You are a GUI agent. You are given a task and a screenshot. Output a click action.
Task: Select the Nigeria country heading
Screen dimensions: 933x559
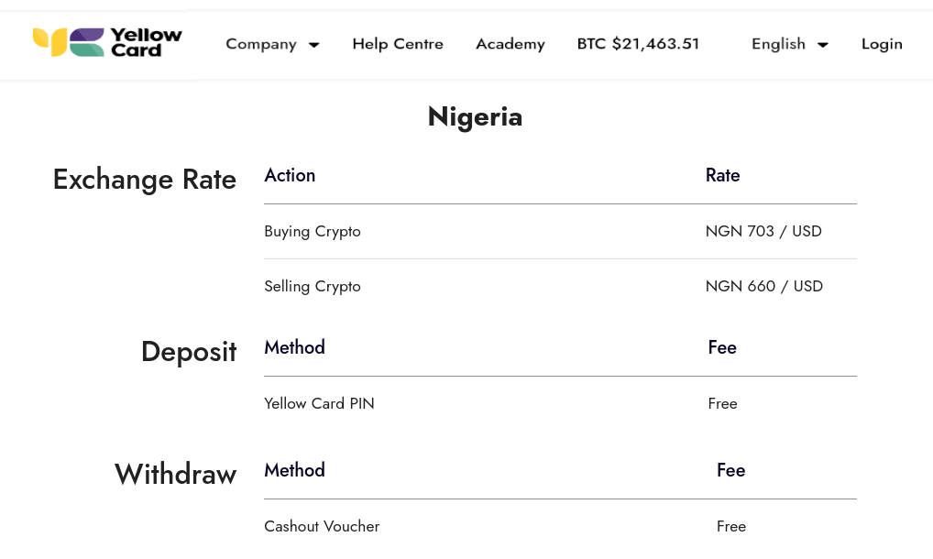click(475, 116)
